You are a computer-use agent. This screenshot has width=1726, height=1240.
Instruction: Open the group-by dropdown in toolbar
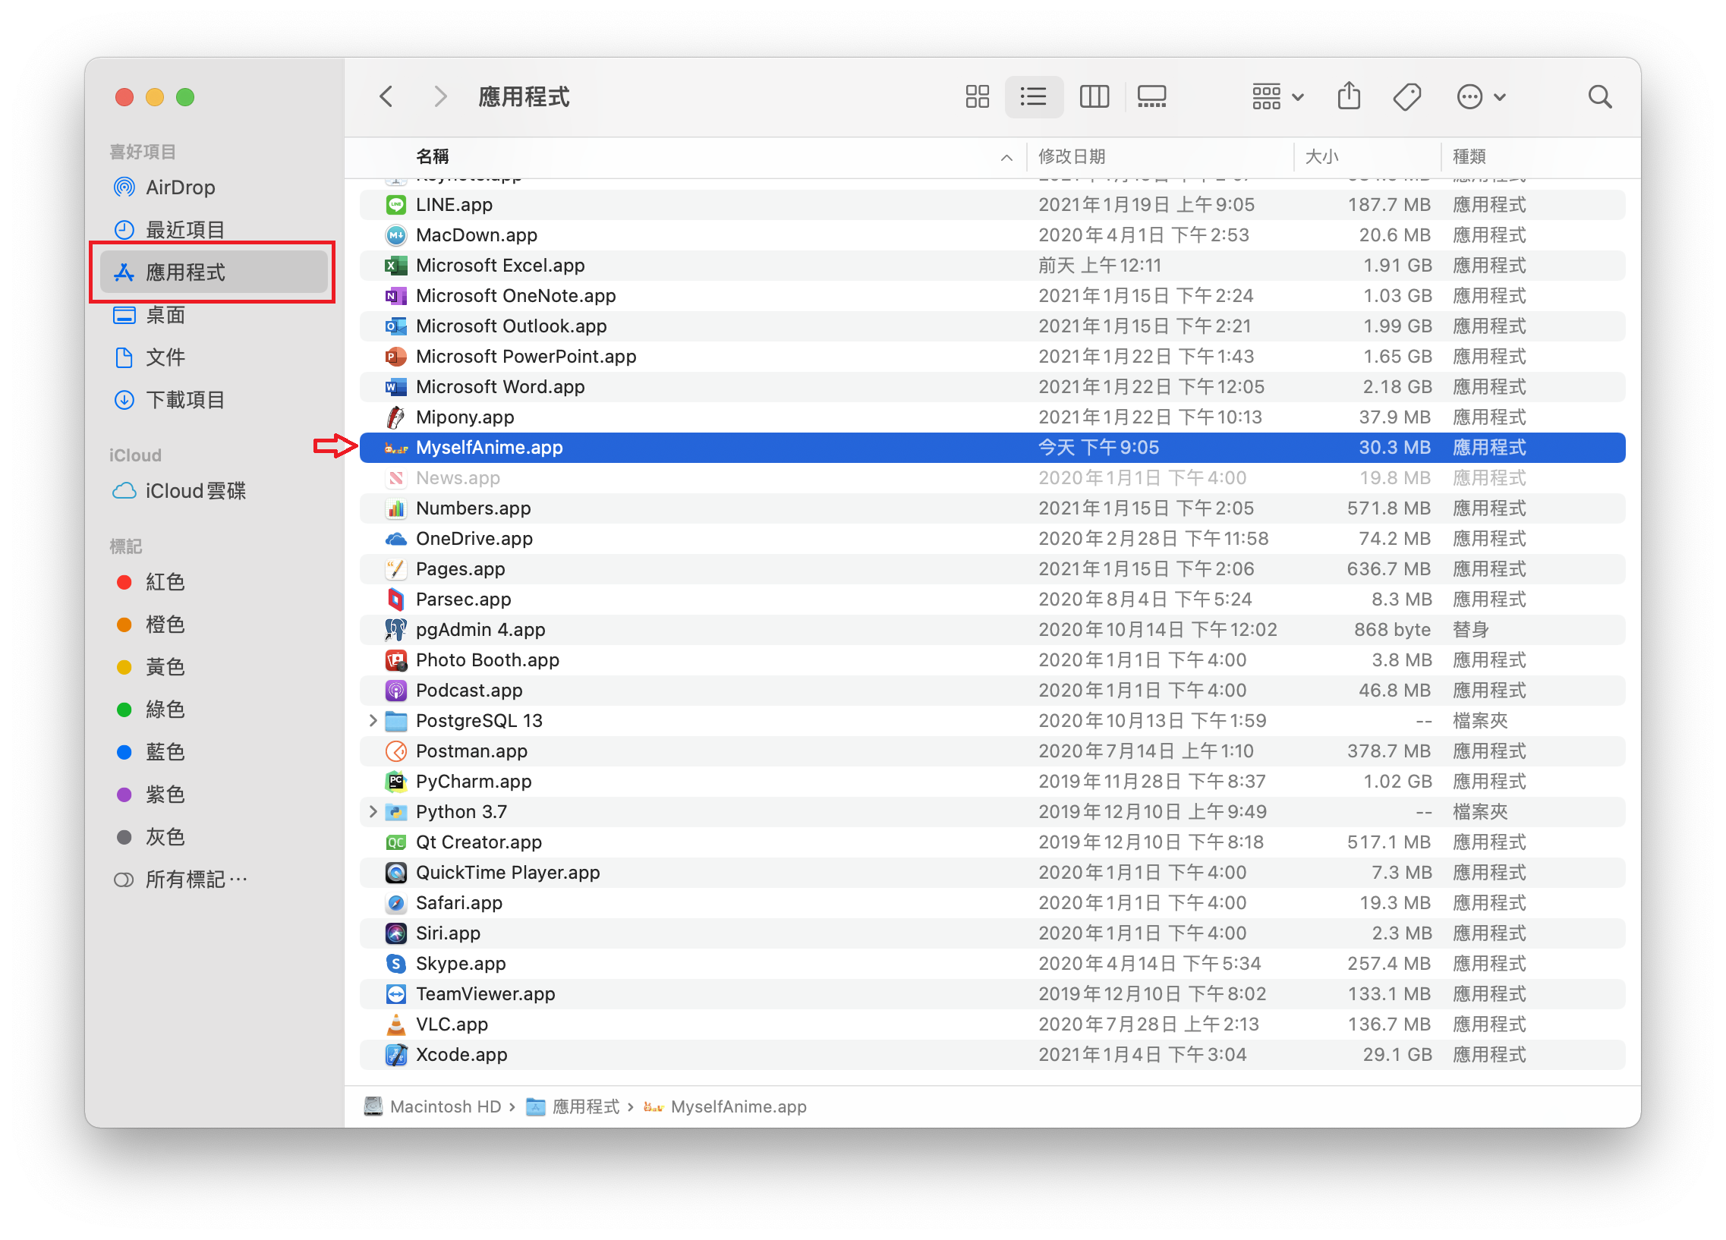click(x=1277, y=96)
